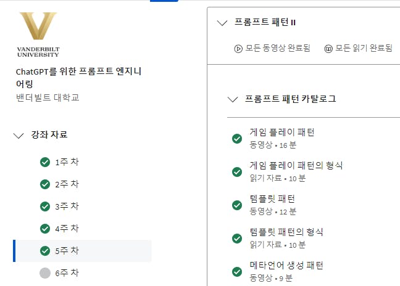Click green checkmark icon beside 1주 차
This screenshot has height=286, width=400.
click(x=45, y=162)
